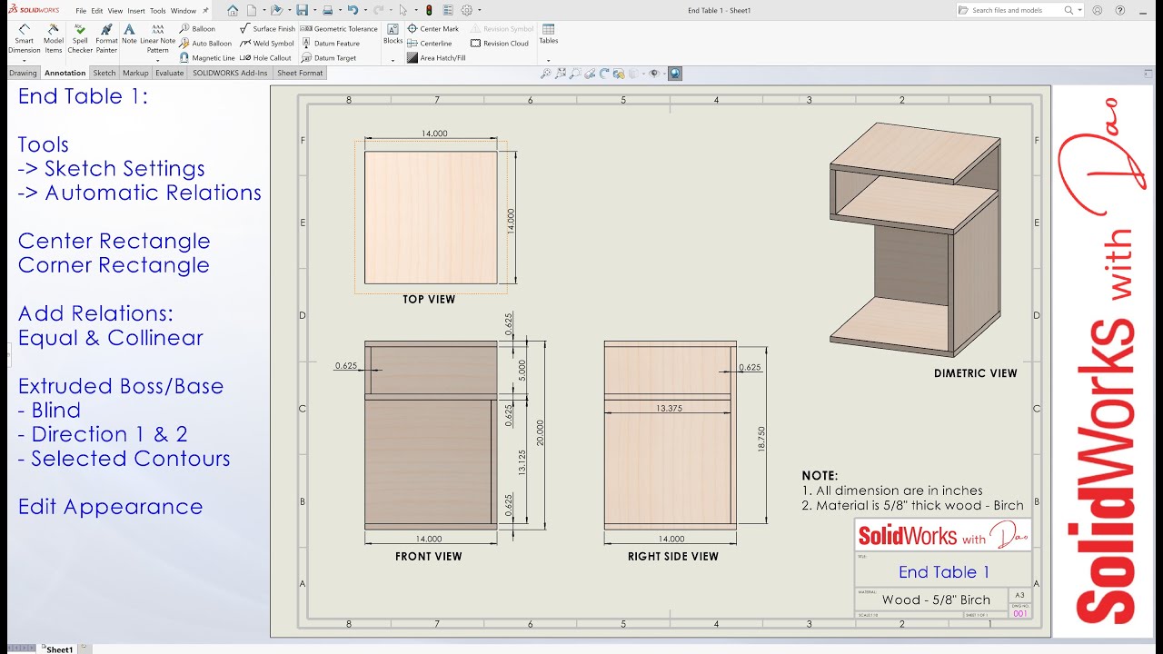Toggle the Hide/Show Items eye icon
The height and width of the screenshot is (654, 1163).
(654, 73)
